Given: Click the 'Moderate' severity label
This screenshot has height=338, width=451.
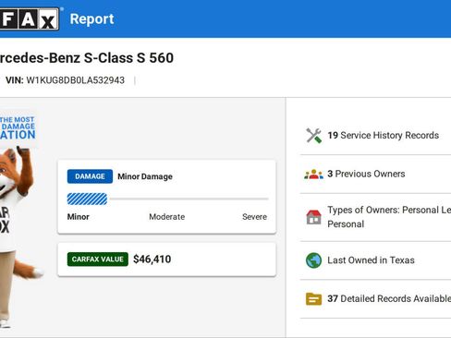Looking at the screenshot, I should pos(167,217).
